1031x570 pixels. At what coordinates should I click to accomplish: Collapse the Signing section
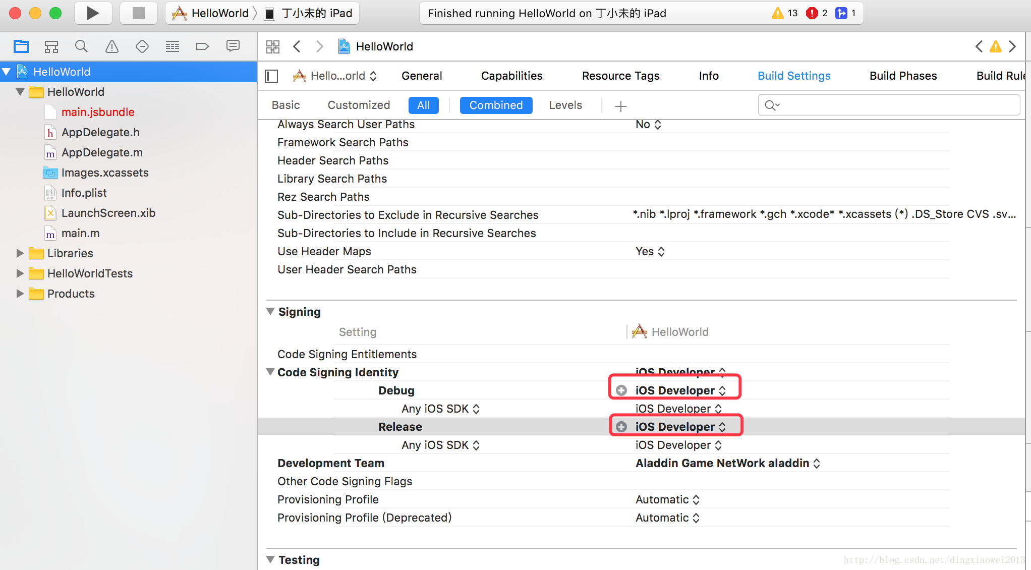[x=270, y=312]
